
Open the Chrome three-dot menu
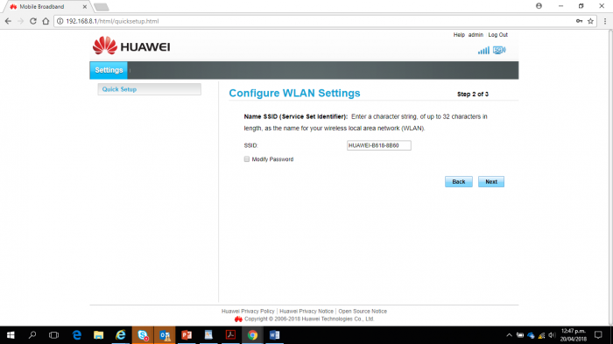(x=605, y=21)
